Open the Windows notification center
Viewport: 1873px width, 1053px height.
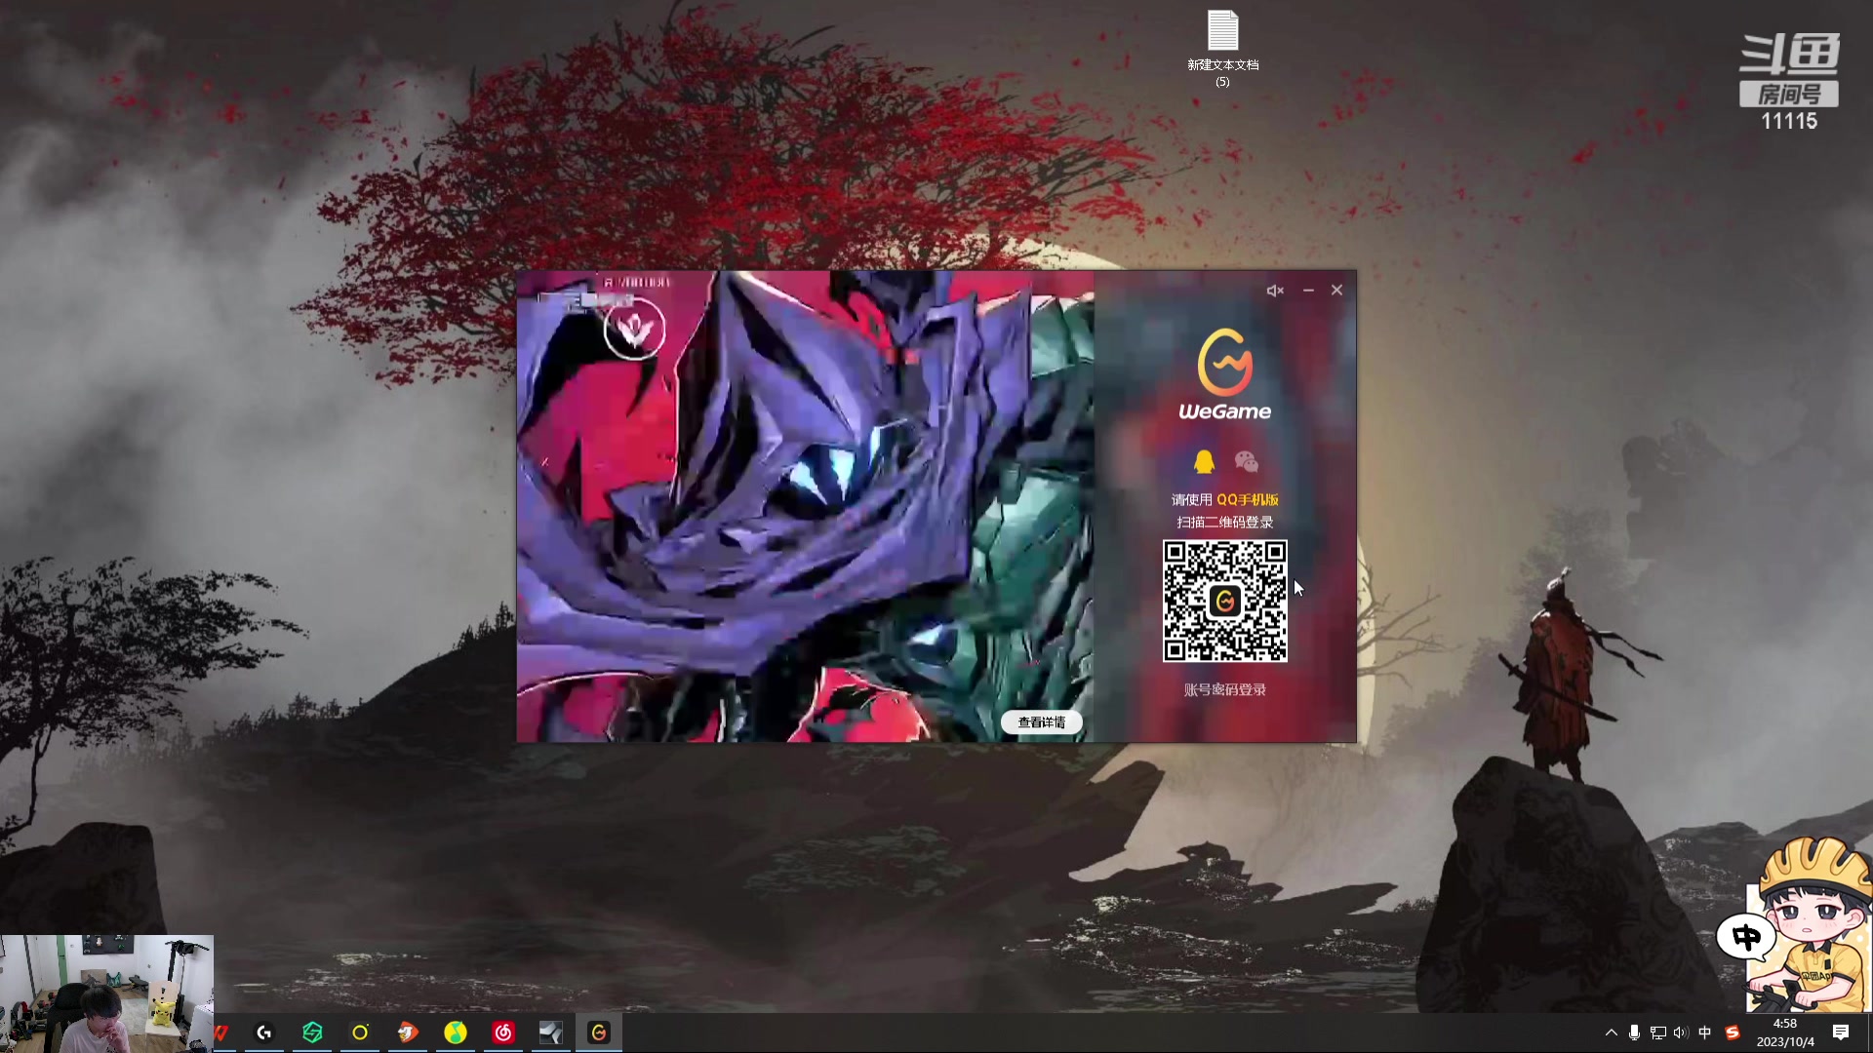[1841, 1033]
